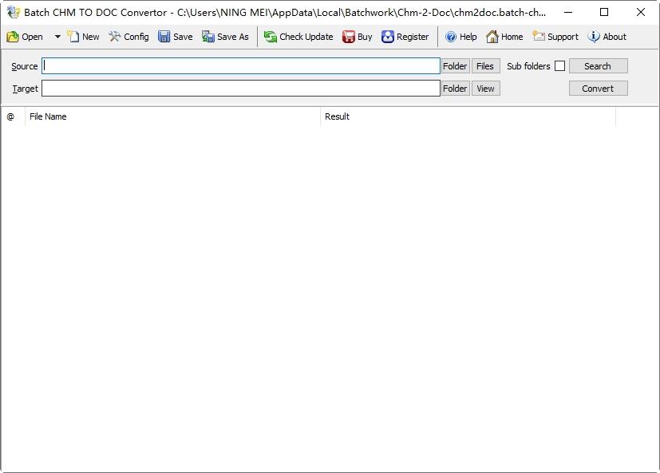Click the @ column header
The width and height of the screenshot is (660, 473).
tap(13, 116)
